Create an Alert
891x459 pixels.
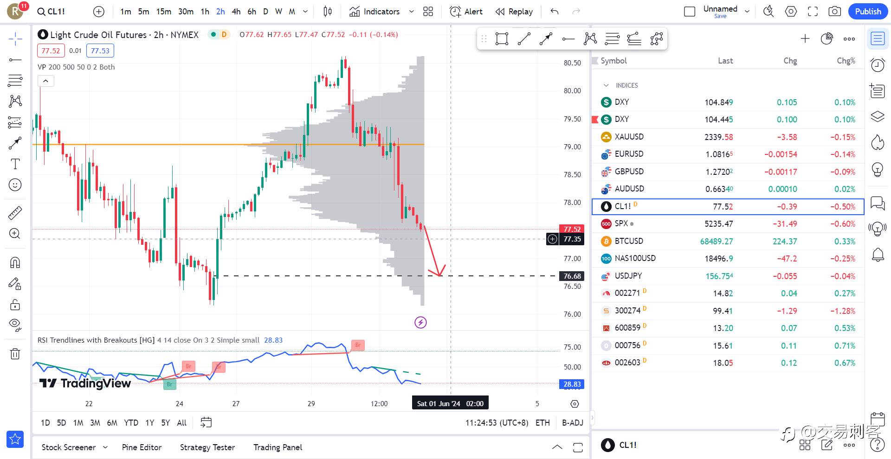point(466,12)
